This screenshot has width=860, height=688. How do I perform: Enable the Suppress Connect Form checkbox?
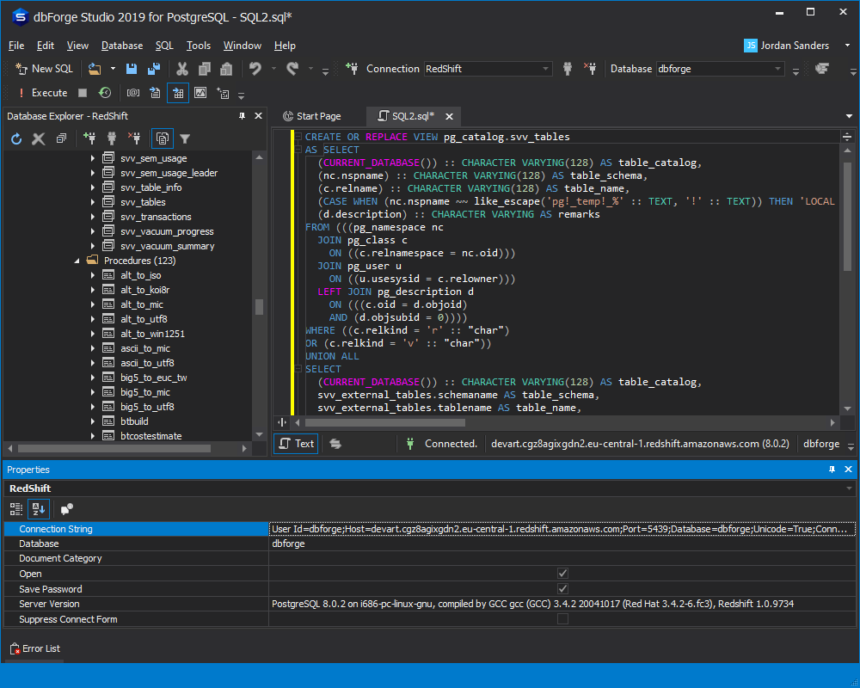[562, 619]
